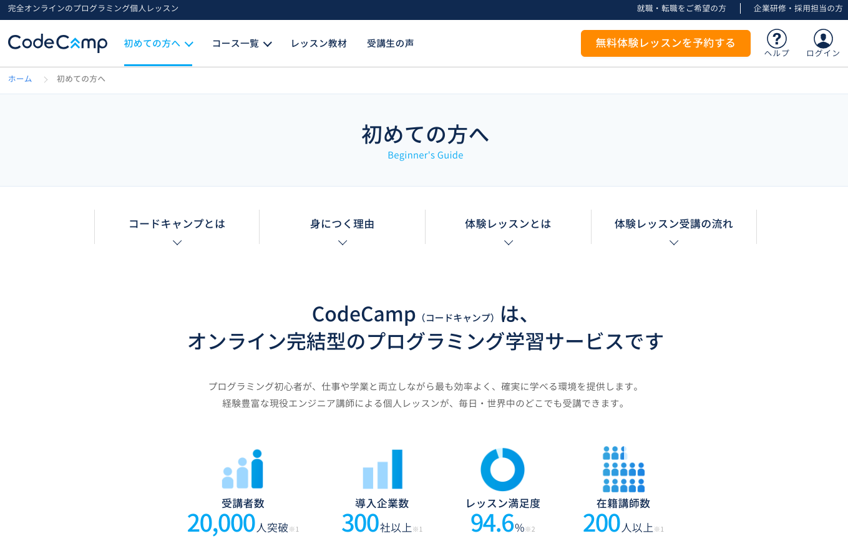
Task: Jump to 体験レッスンとは section
Action: click(x=509, y=223)
